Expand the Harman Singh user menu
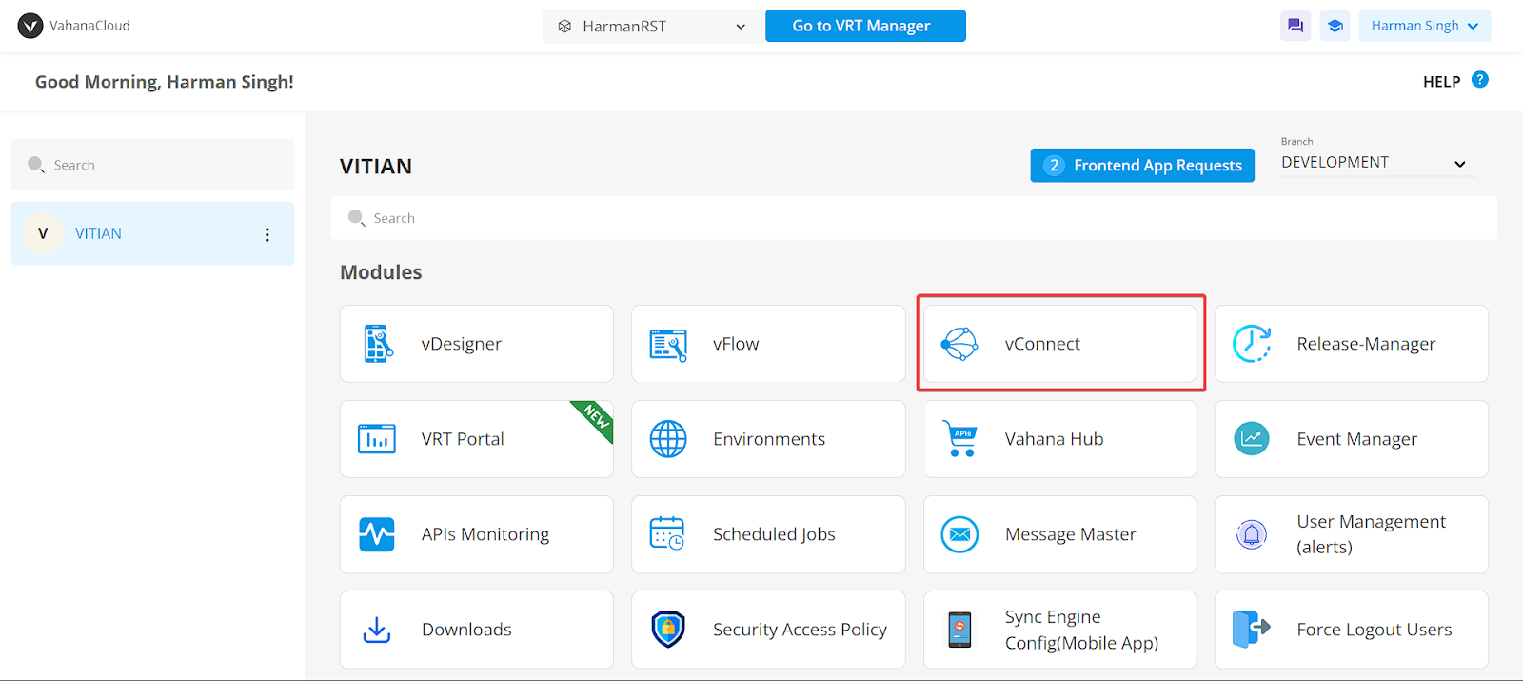 [x=1424, y=26]
